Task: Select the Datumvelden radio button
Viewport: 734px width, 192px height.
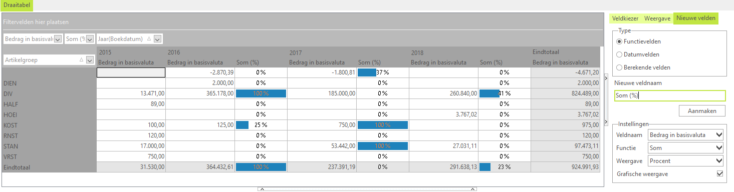Action: [x=619, y=54]
